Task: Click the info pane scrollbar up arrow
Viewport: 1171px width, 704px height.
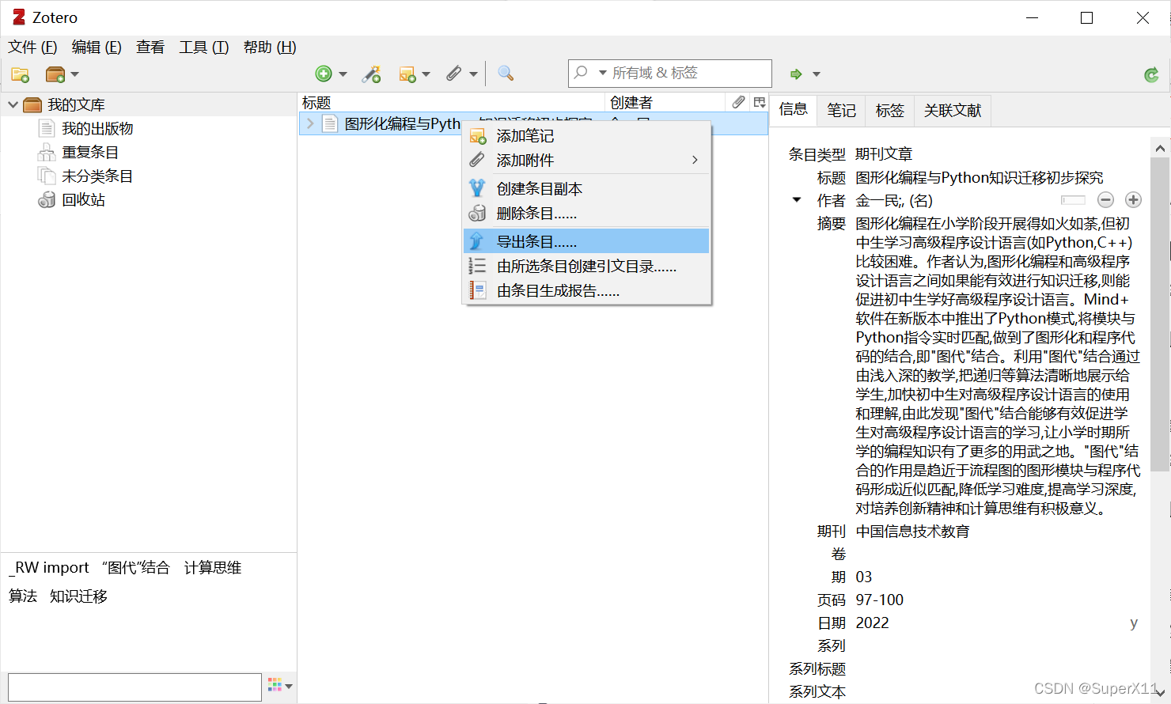Action: click(1160, 148)
